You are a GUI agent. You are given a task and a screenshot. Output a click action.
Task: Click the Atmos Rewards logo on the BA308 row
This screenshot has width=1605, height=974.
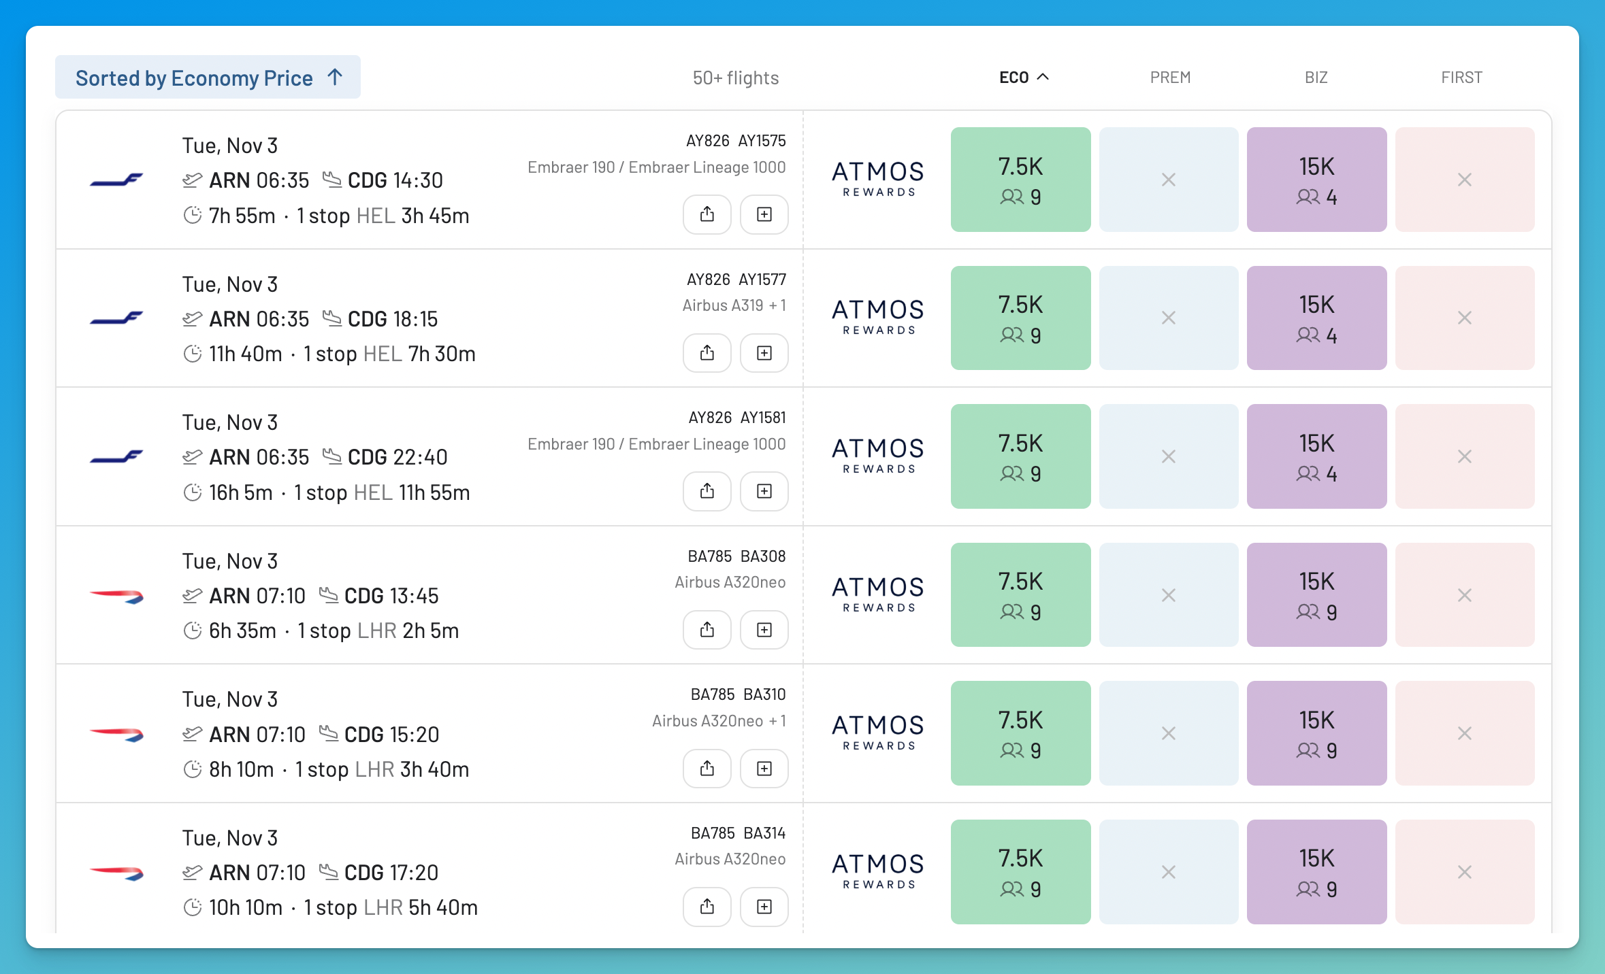point(878,594)
